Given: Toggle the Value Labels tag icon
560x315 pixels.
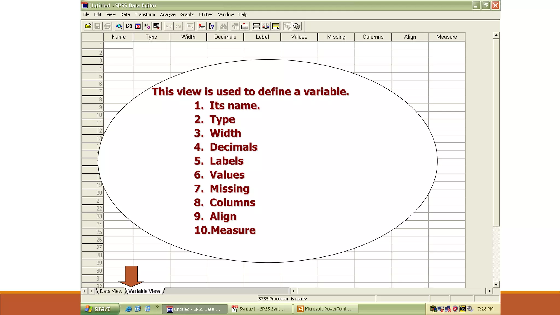Looking at the screenshot, I should click(287, 26).
